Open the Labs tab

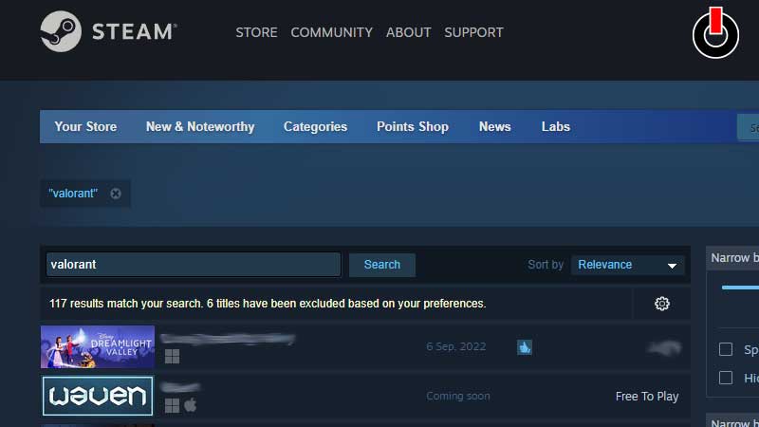[555, 127]
